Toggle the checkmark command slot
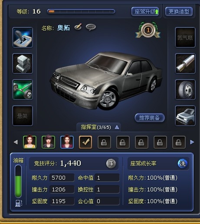The width and height of the screenshot is (200, 224). (x=85, y=142)
